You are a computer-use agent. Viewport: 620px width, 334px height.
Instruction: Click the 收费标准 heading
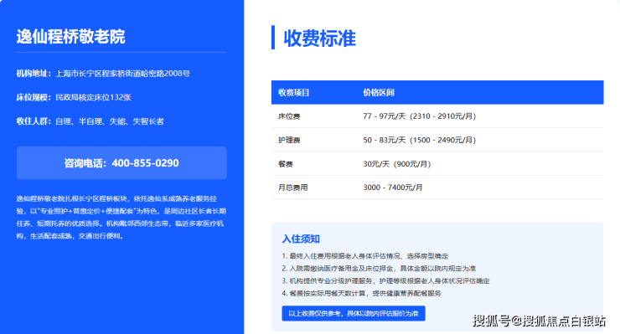click(319, 38)
